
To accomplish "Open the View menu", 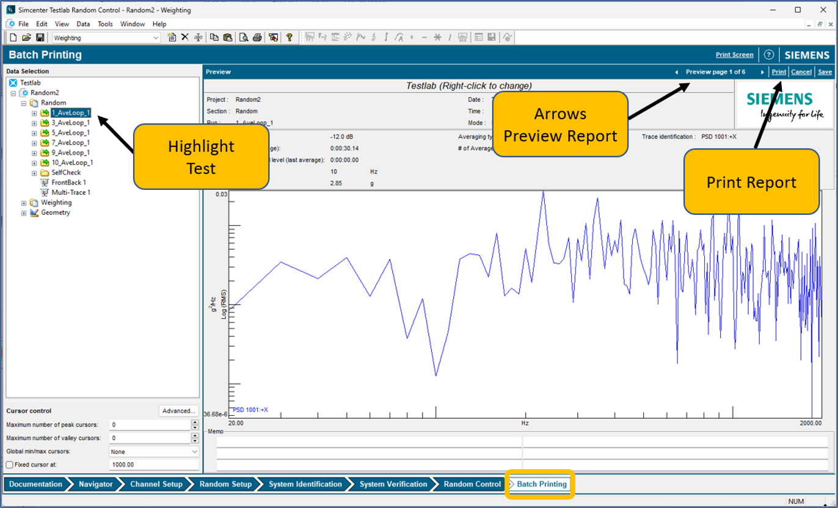I will (x=62, y=24).
